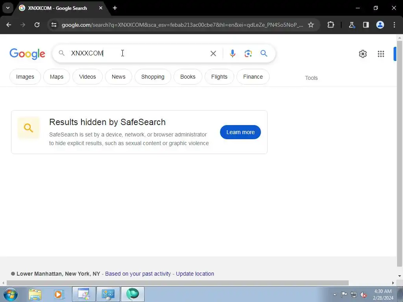Click the 'Lower Manhattan, New York, NY' text

[58, 274]
